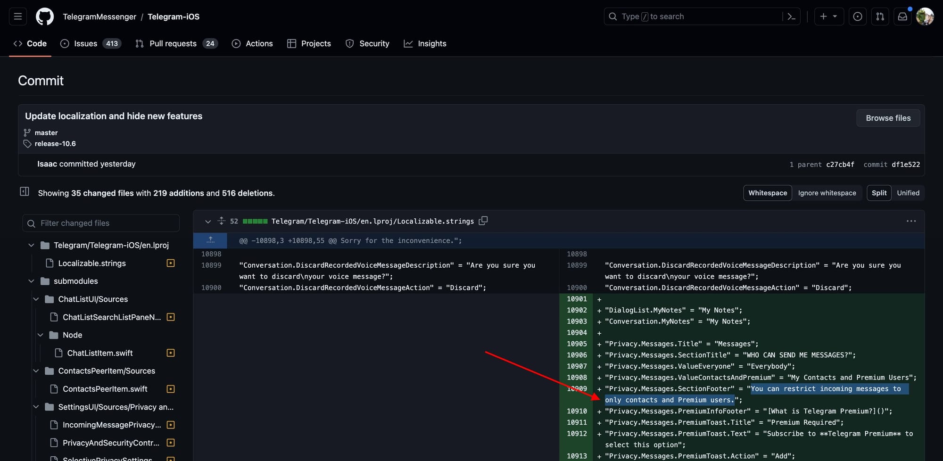This screenshot has height=461, width=943.
Task: Switch to the Code tab
Action: pos(30,43)
